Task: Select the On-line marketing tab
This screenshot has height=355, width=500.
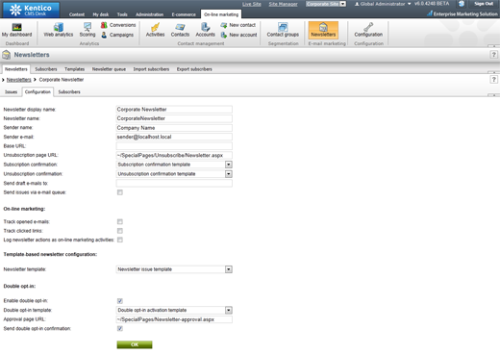Action: coord(221,14)
